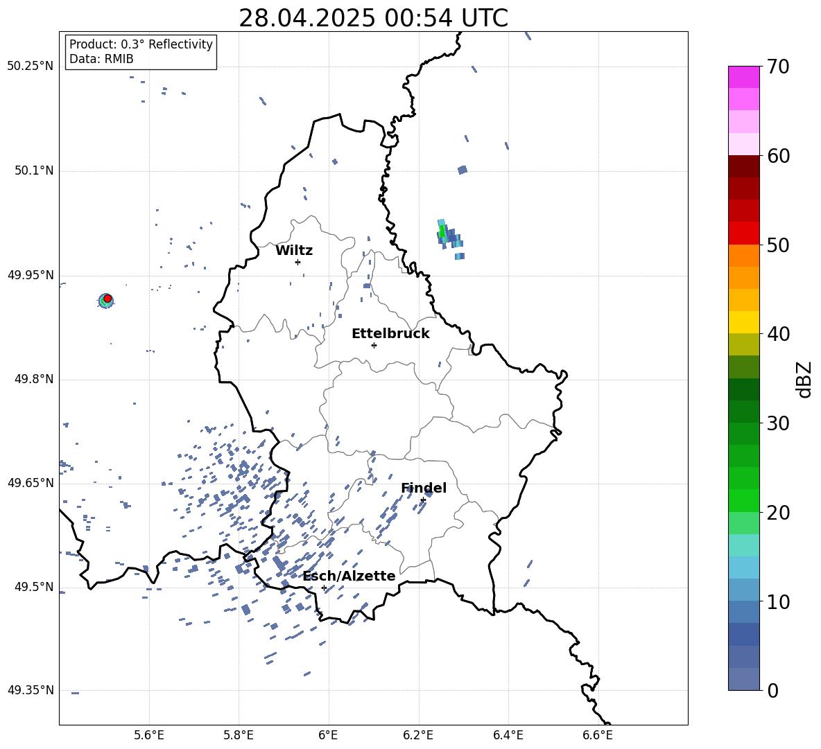Click the 6°E longitude tick label

328,735
